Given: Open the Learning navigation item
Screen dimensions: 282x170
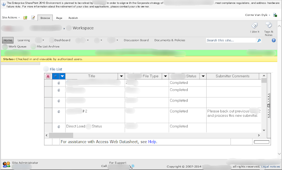Looking at the screenshot, I should [x=24, y=40].
